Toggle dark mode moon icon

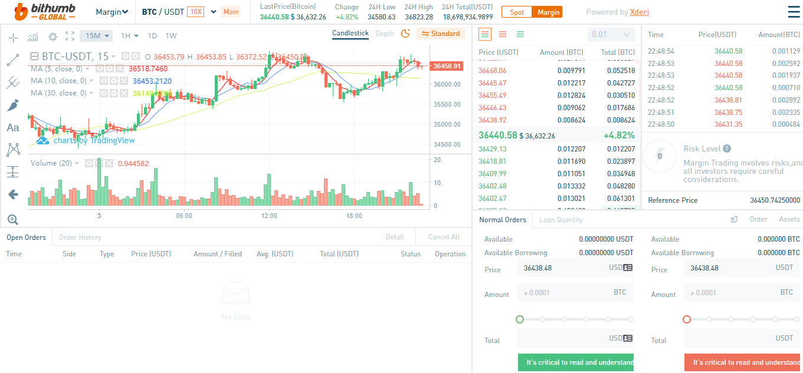[x=405, y=34]
